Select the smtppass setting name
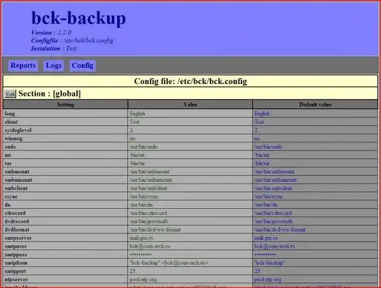 pos(16,254)
